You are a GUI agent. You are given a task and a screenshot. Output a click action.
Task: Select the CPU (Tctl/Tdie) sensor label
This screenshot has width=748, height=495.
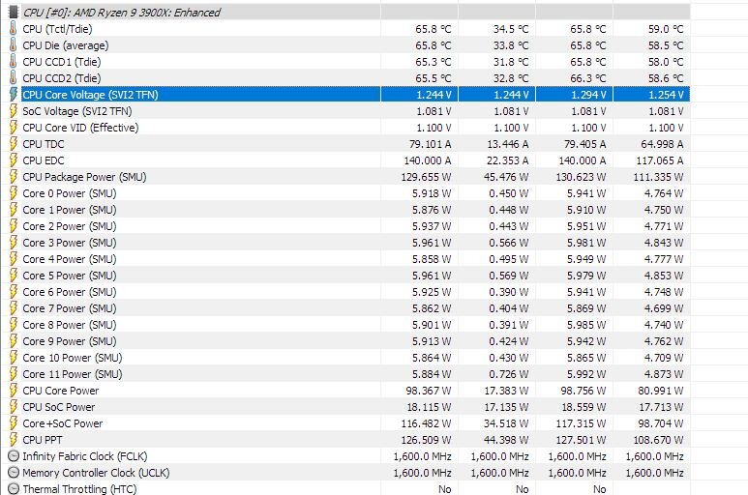pos(57,29)
